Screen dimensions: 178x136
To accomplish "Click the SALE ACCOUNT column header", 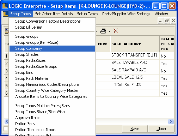I will (135, 44).
